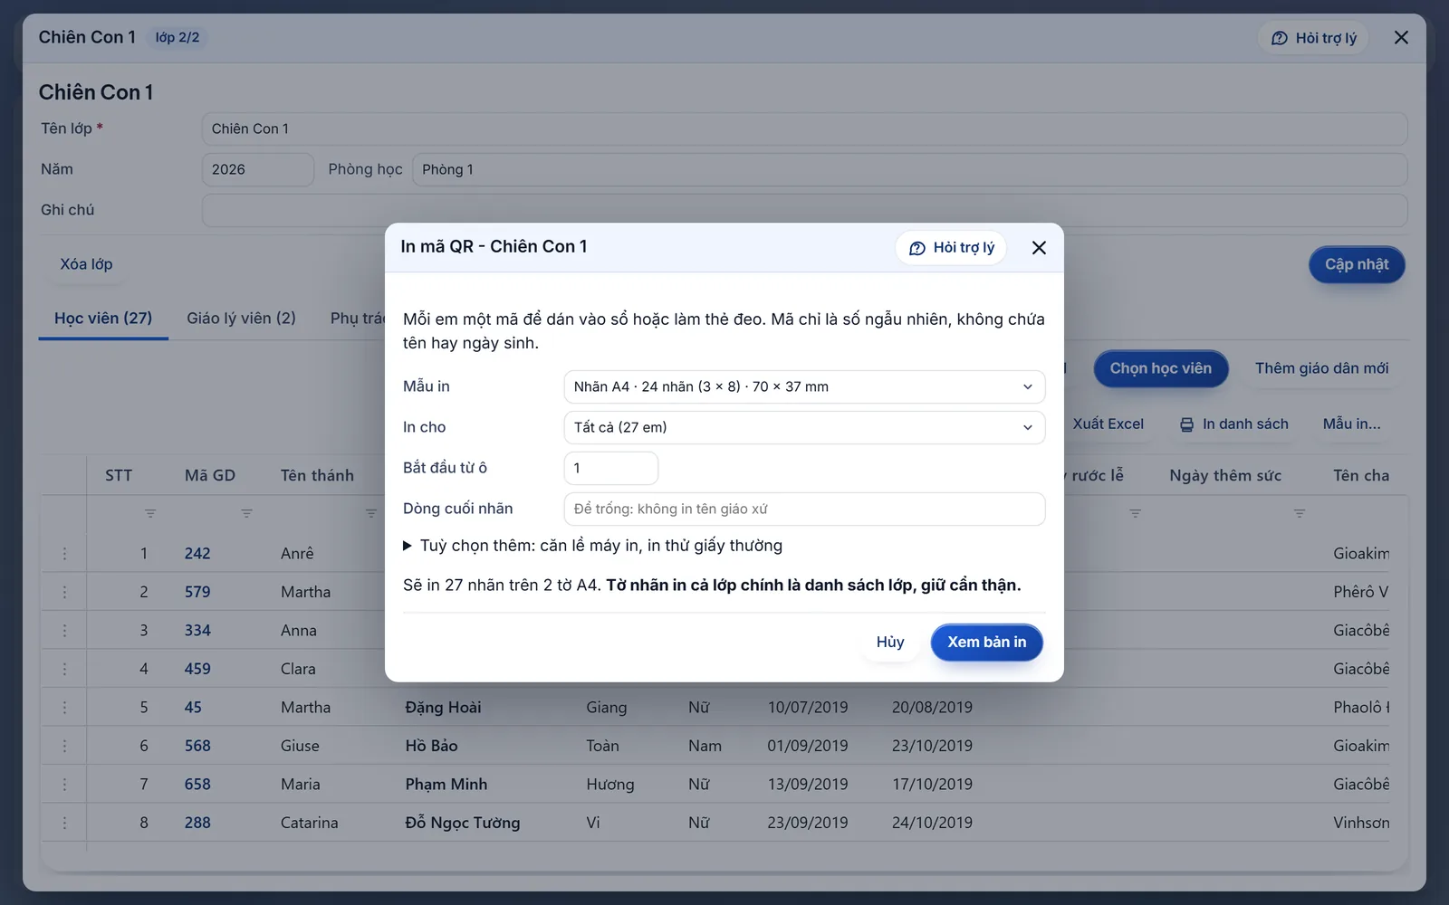Close the Chiên Con 1 class window
The width and height of the screenshot is (1449, 905).
1401,37
